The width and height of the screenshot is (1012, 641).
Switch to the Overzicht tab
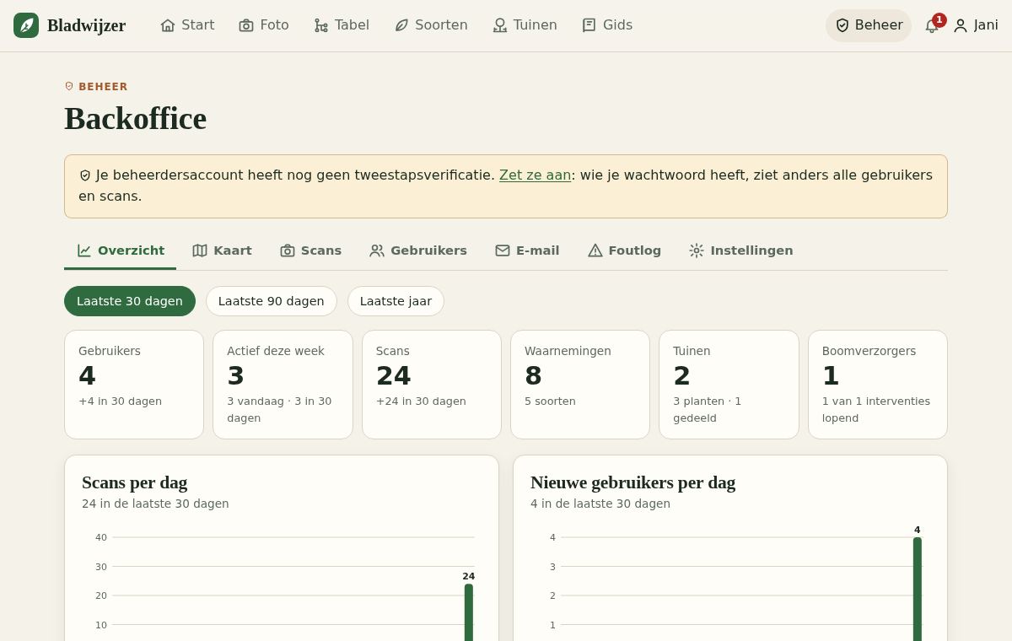click(x=121, y=250)
